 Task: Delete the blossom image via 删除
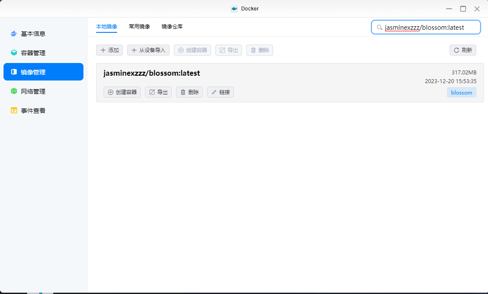[189, 92]
